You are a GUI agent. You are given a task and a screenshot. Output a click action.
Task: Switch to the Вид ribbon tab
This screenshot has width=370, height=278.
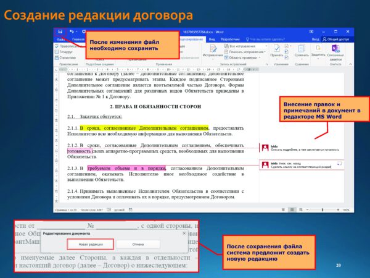212,39
